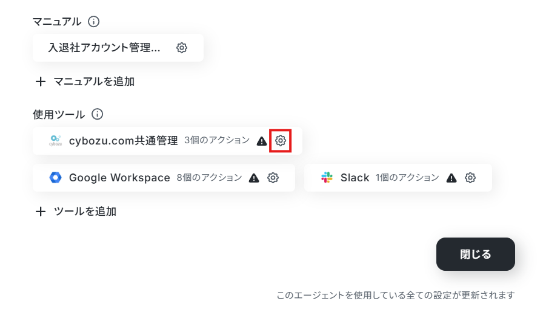Open settings gear for cybozu.com共通管理 tool
The width and height of the screenshot is (543, 327).
pyautogui.click(x=281, y=141)
